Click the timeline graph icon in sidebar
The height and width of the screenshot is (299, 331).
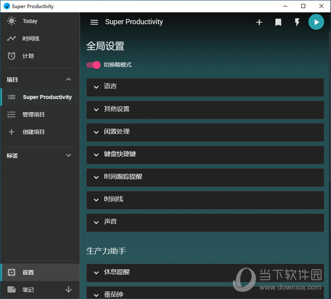tap(12, 39)
